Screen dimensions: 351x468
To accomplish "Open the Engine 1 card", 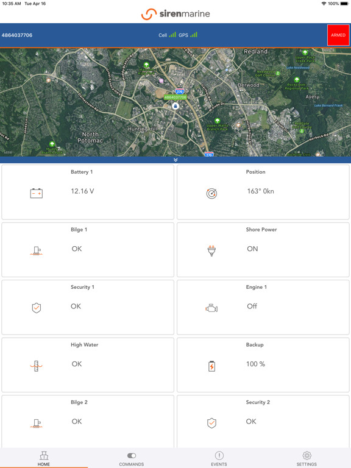I will (263, 307).
